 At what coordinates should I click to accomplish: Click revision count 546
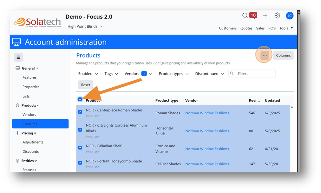click(252, 113)
